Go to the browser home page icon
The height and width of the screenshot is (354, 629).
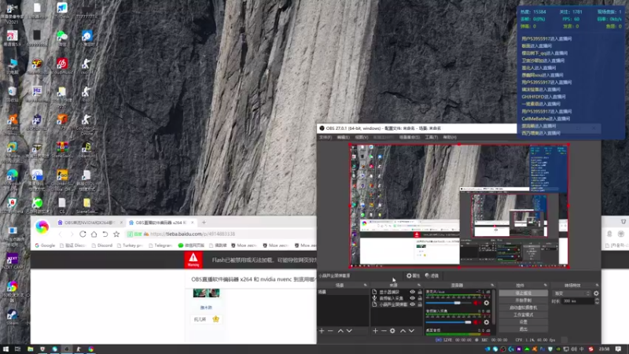pos(94,234)
